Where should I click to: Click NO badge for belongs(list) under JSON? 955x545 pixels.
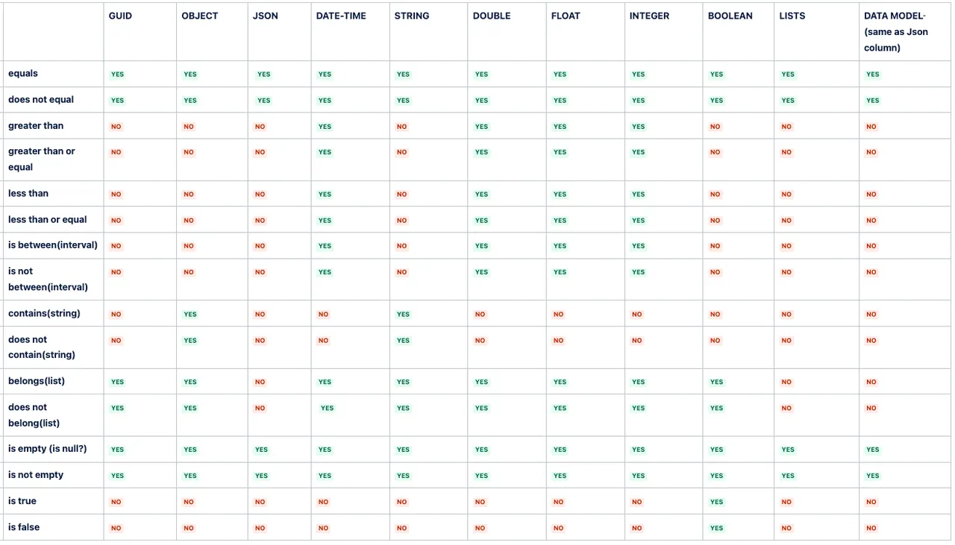tap(260, 382)
